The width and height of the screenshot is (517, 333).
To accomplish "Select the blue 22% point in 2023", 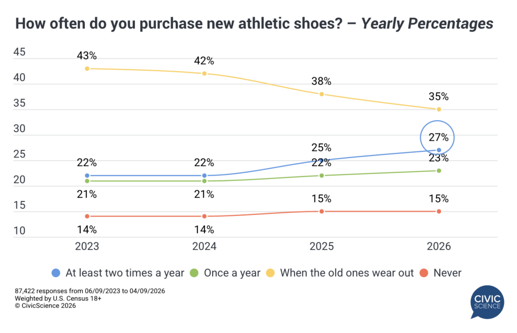I will click(87, 176).
